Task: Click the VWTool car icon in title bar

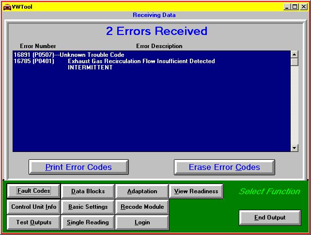Action: pyautogui.click(x=7, y=7)
